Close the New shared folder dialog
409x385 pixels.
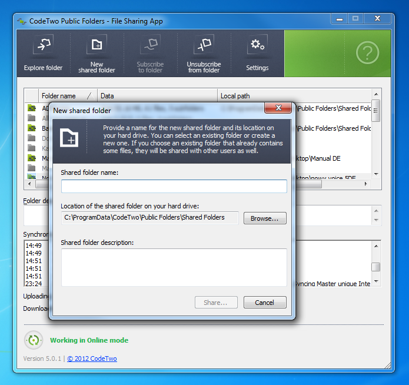pyautogui.click(x=278, y=108)
